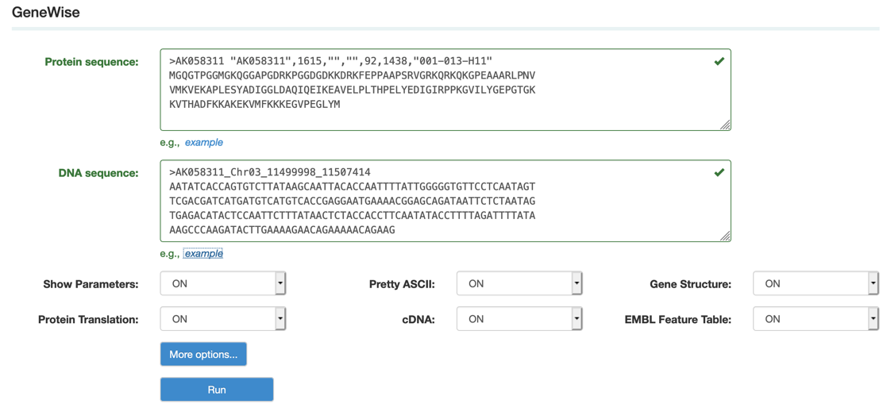Open the Pretty ASCII dropdown

[519, 283]
